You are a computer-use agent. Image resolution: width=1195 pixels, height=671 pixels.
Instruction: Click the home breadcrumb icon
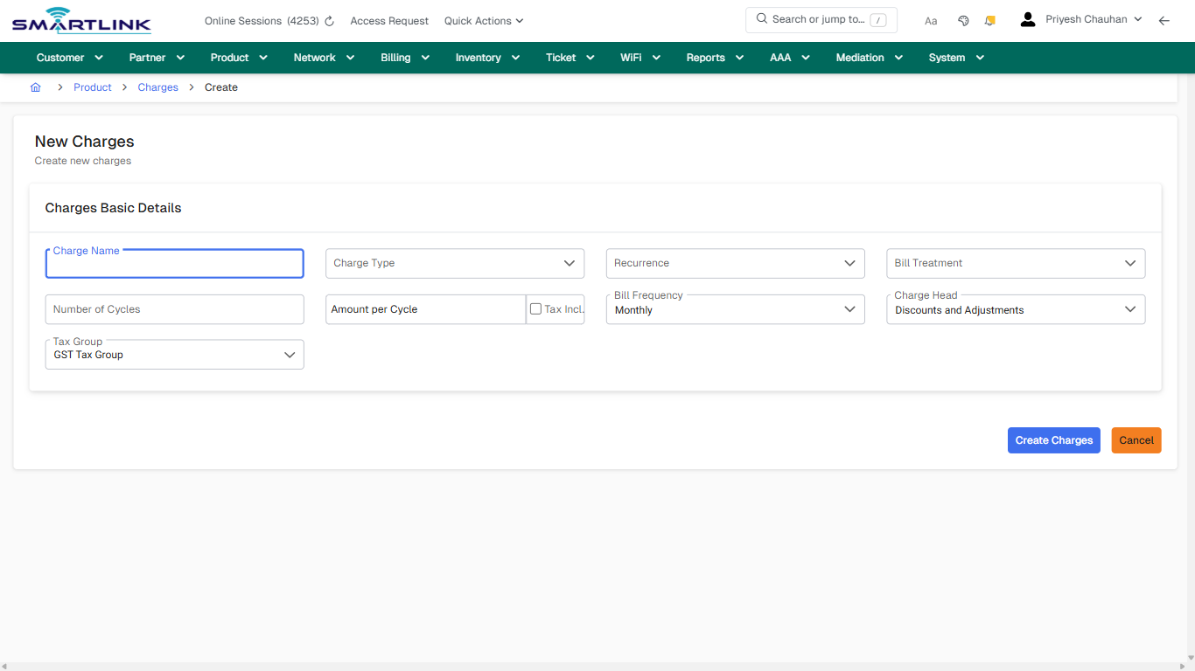coord(35,86)
